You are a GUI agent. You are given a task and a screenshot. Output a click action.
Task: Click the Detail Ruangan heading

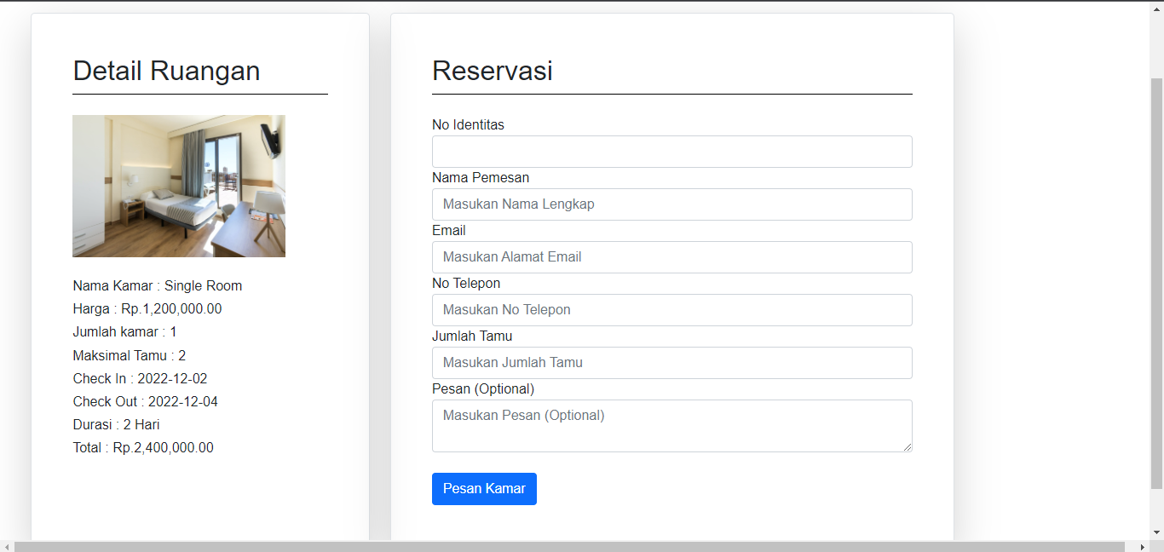click(x=167, y=71)
